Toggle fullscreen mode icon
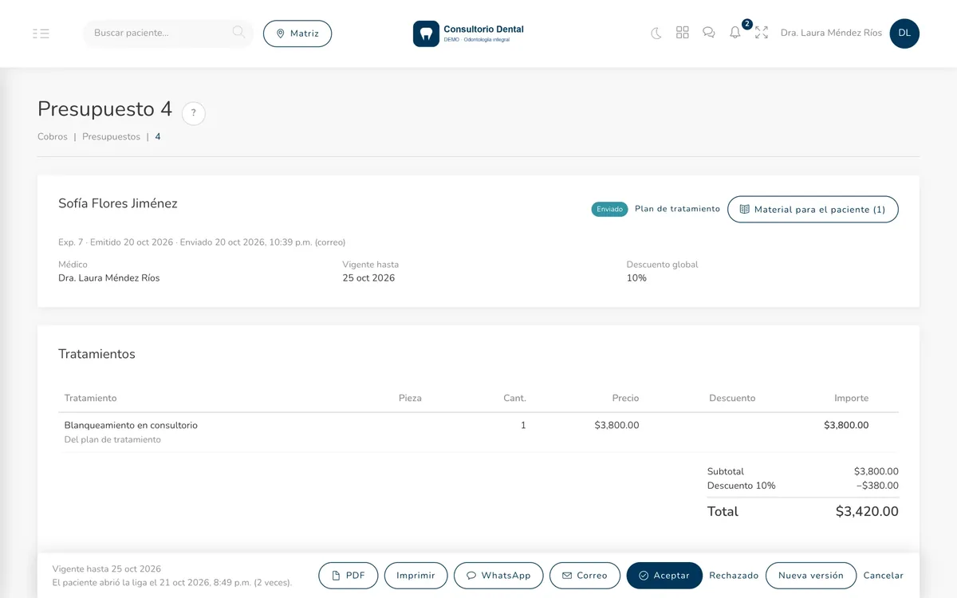 point(762,33)
